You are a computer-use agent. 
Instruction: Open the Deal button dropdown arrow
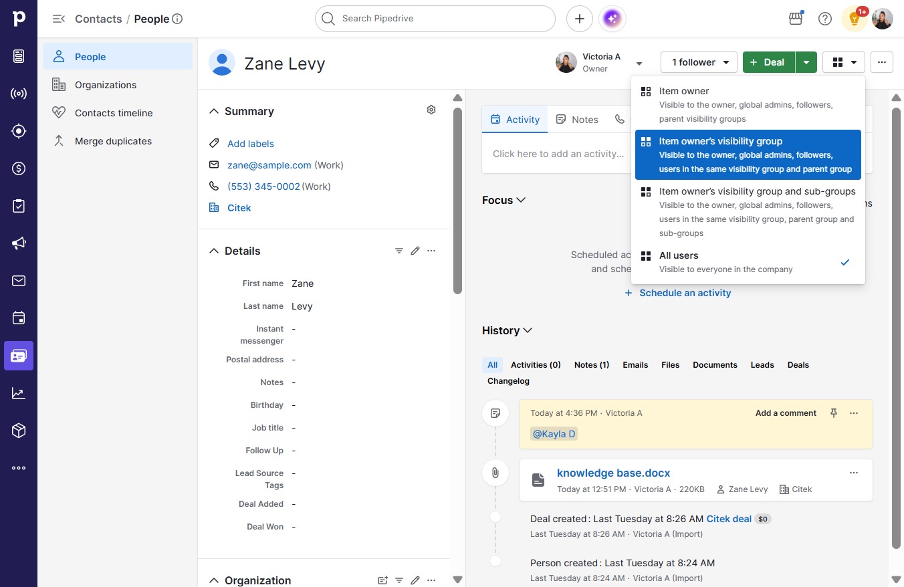[x=806, y=62]
